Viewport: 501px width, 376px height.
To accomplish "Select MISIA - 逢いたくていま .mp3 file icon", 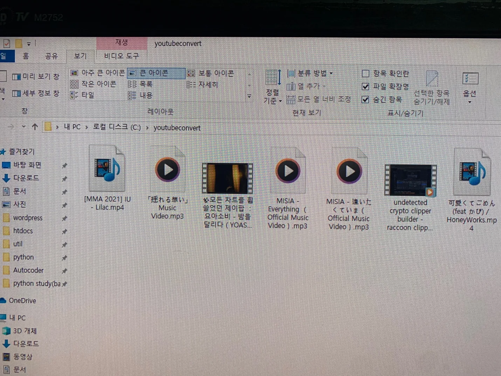I will click(x=349, y=171).
